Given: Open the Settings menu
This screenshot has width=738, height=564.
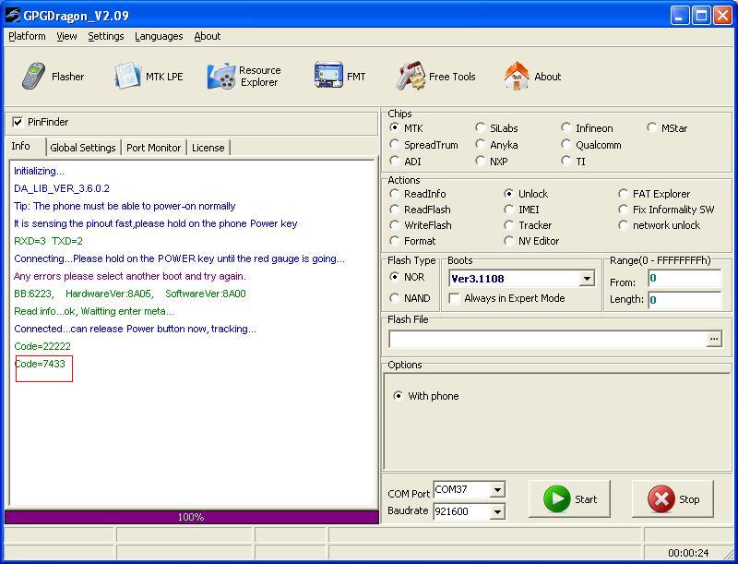Looking at the screenshot, I should (x=106, y=36).
